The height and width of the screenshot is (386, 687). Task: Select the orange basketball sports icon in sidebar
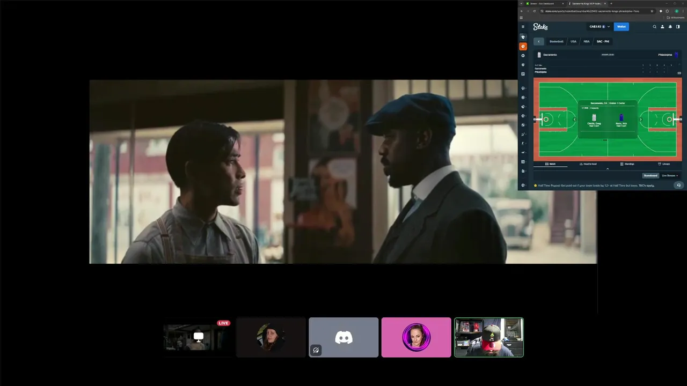pos(523,46)
